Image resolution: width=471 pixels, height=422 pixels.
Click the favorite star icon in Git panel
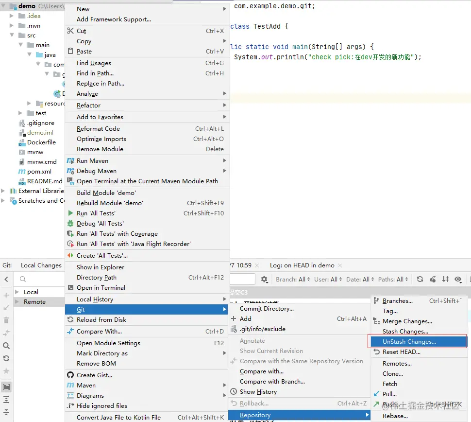click(x=6, y=371)
